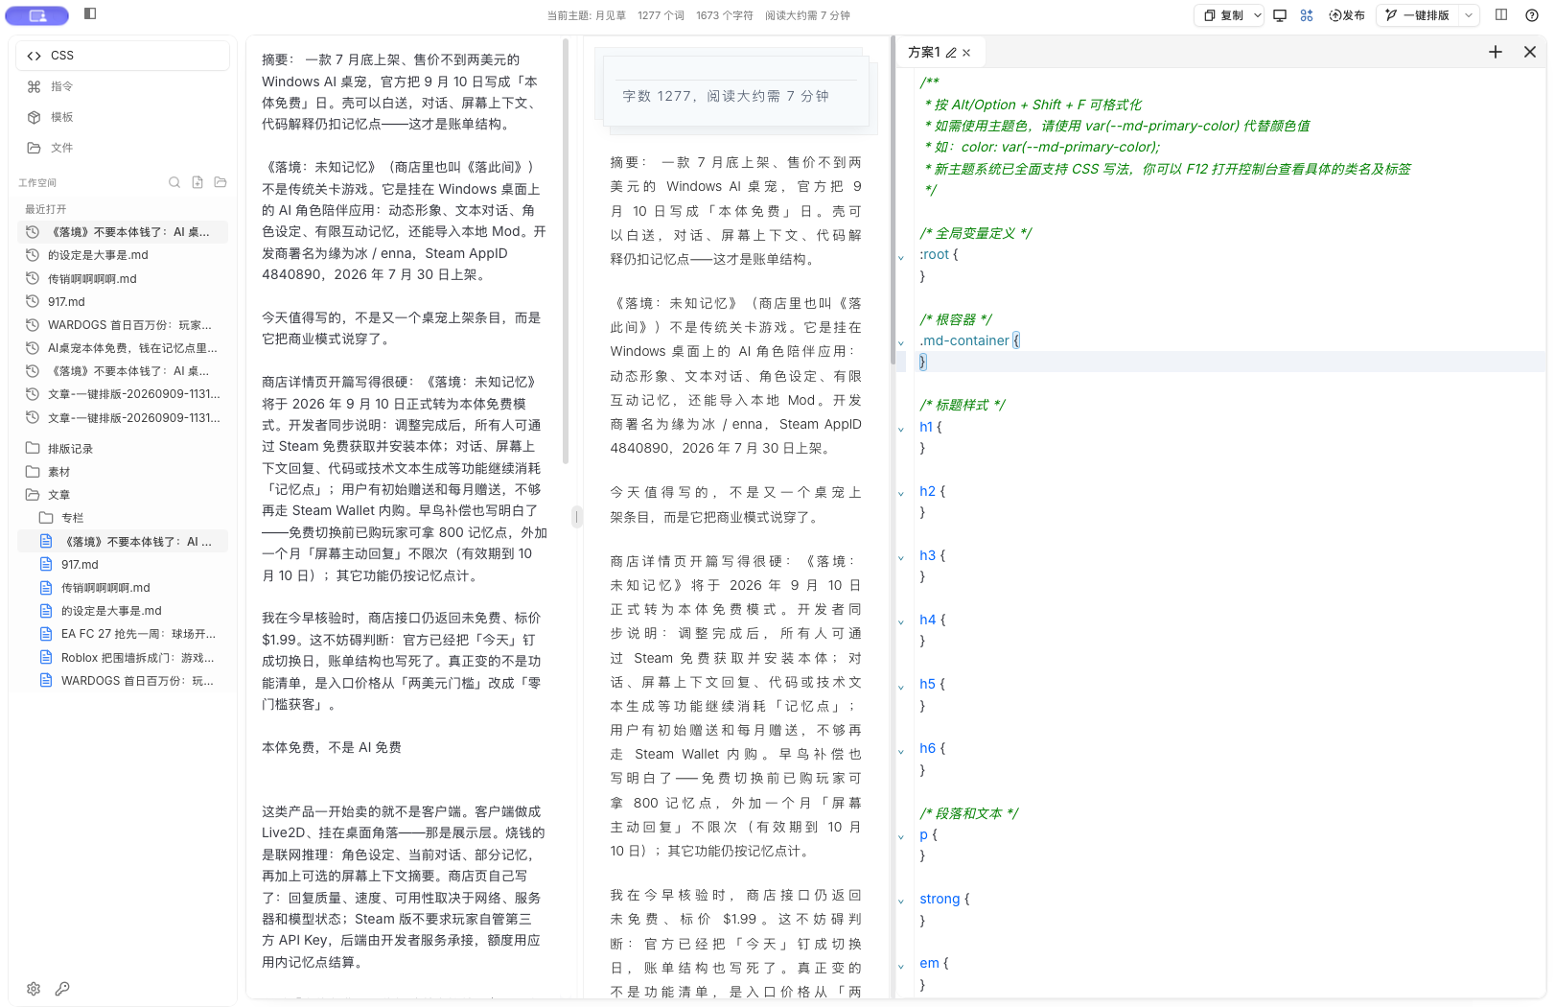Screen dimensions: 1555x1007
Task: Open file Roblox 把围墙拆成门
Action: pos(123,658)
